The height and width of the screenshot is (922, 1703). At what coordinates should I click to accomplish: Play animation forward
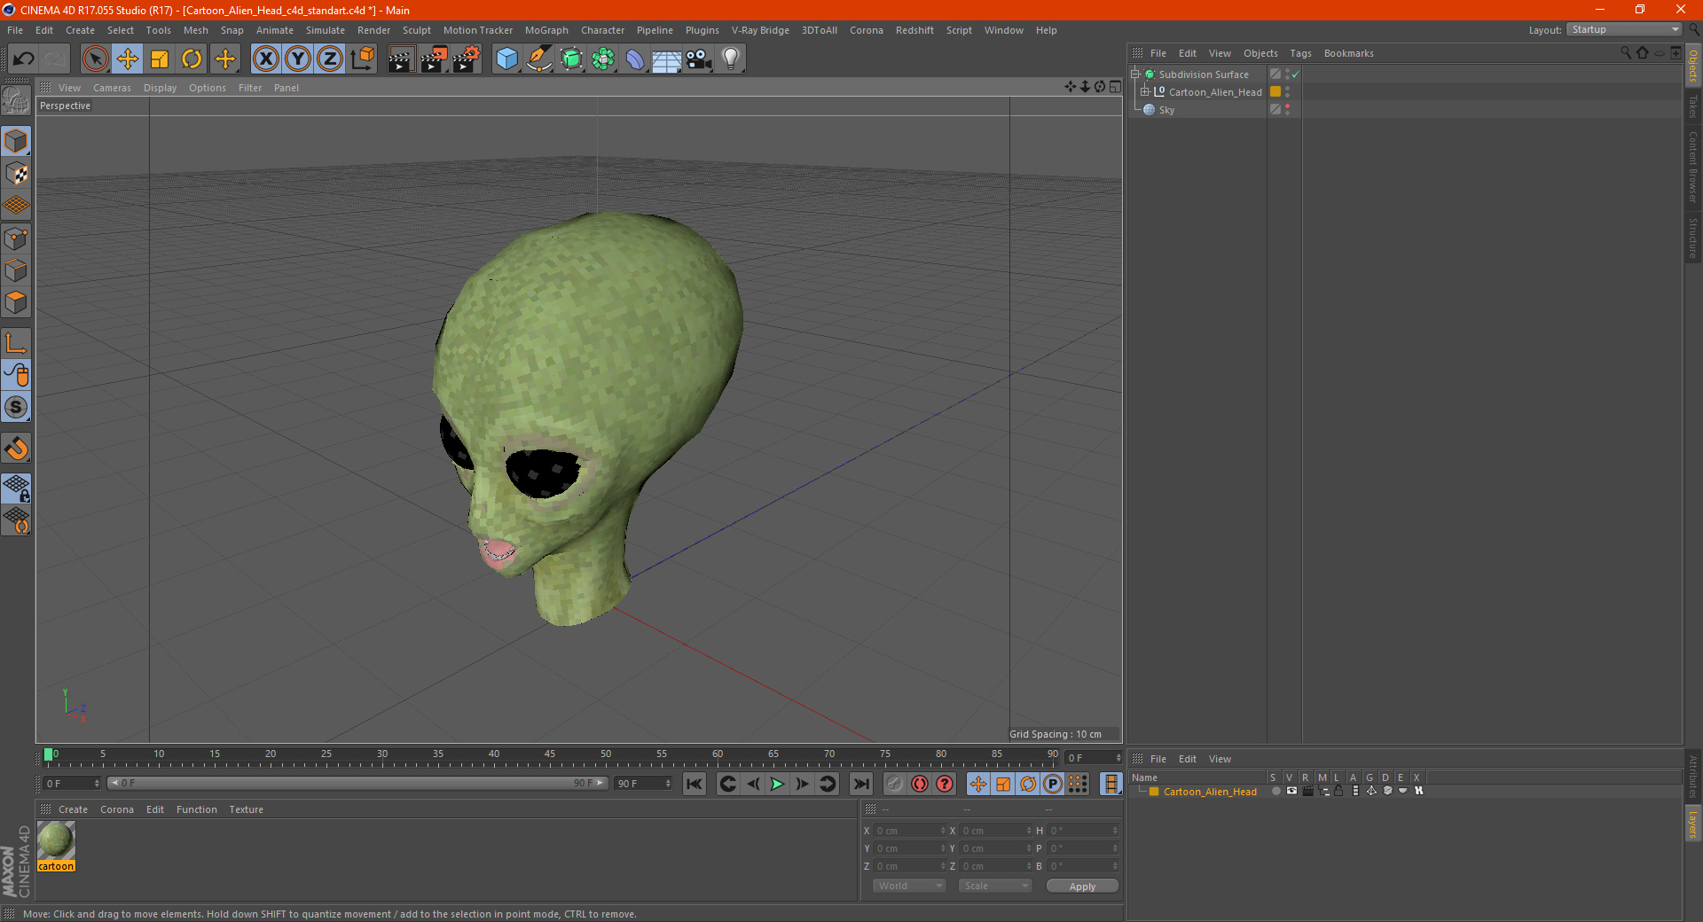pyautogui.click(x=777, y=784)
